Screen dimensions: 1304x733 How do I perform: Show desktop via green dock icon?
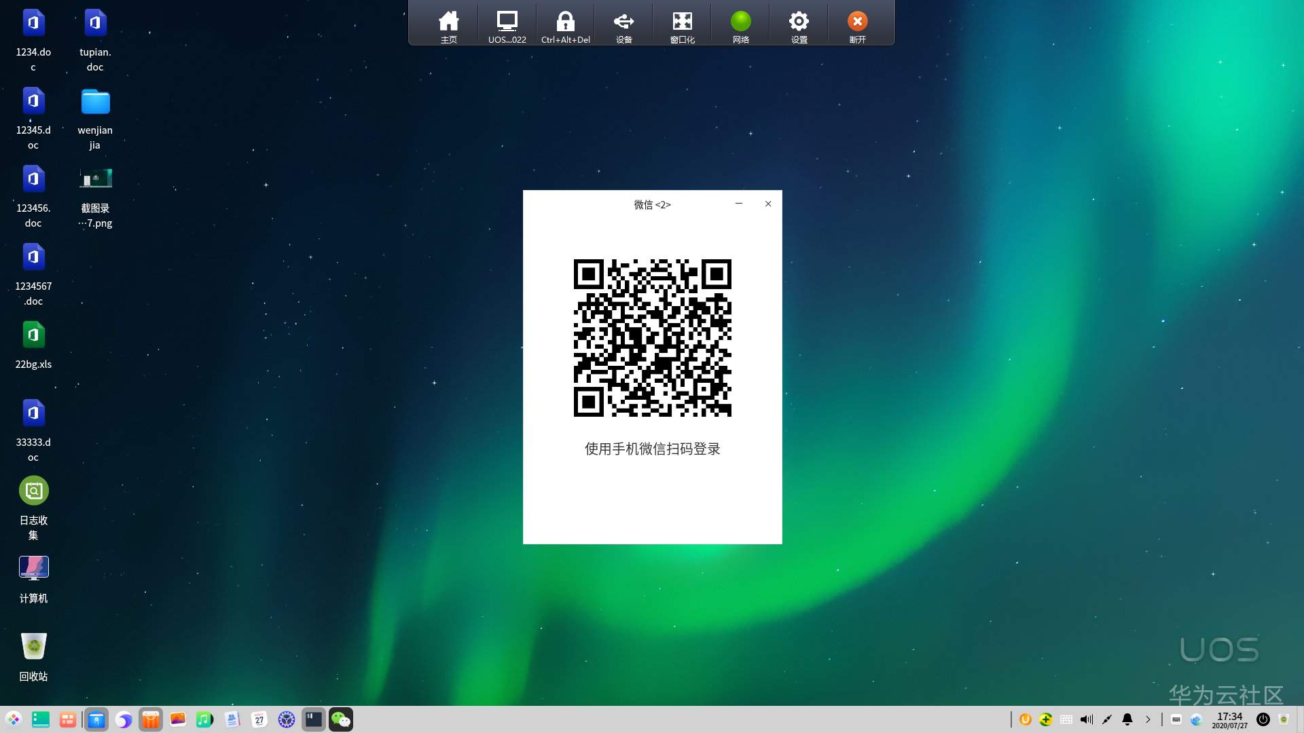pyautogui.click(x=41, y=719)
